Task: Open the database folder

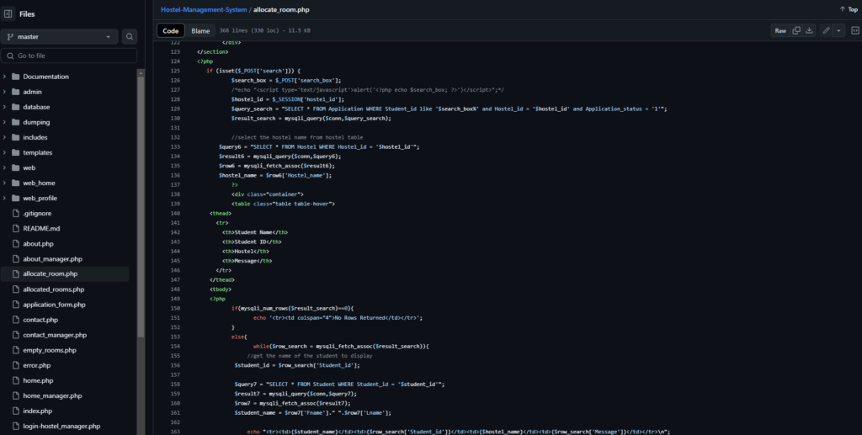Action: 36,107
